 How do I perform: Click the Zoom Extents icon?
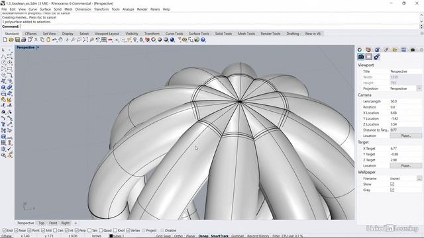point(85,40)
